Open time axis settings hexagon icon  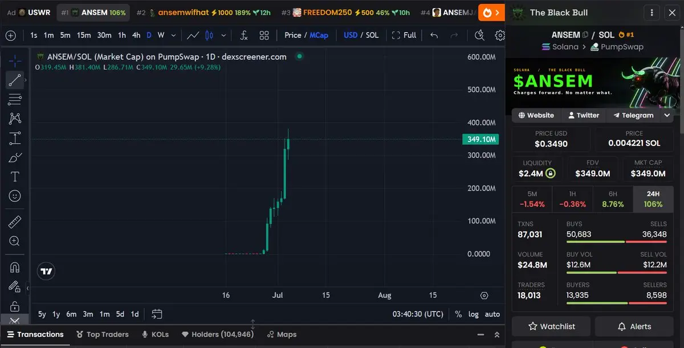(484, 296)
